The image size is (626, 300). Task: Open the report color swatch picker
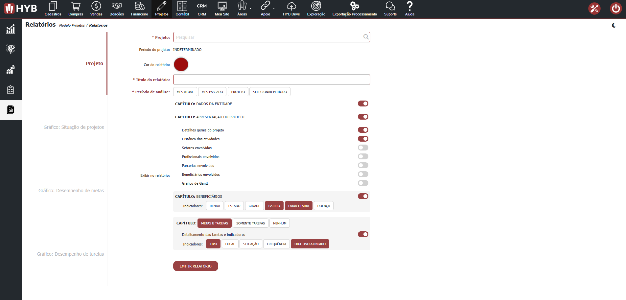pyautogui.click(x=181, y=64)
